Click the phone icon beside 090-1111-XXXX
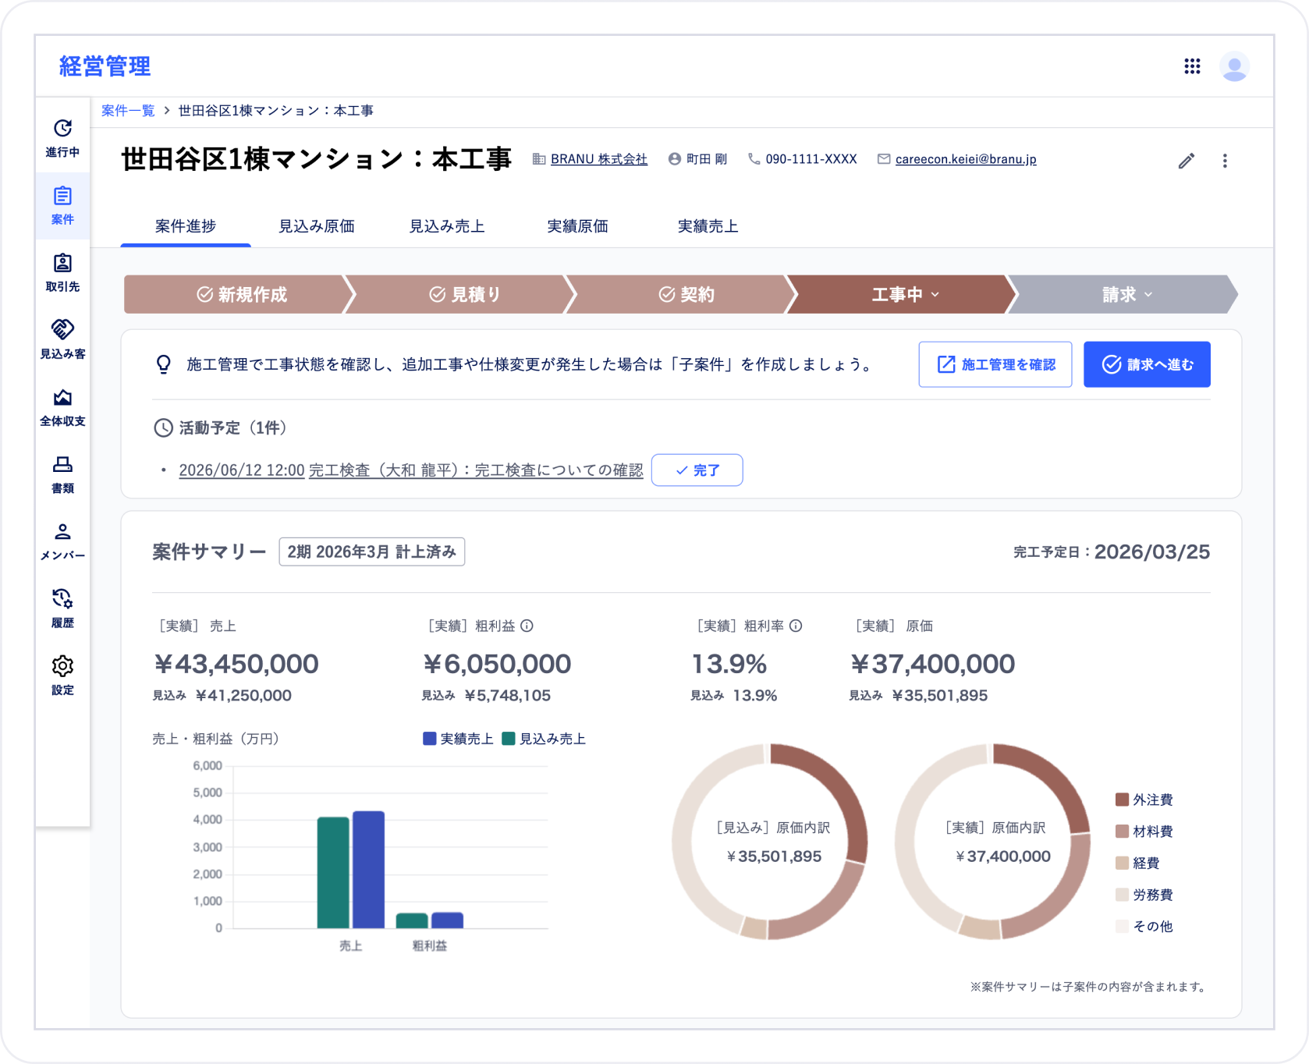The height and width of the screenshot is (1064, 1309). click(x=754, y=159)
